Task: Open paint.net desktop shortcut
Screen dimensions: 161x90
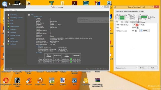Action: [x=63, y=80]
